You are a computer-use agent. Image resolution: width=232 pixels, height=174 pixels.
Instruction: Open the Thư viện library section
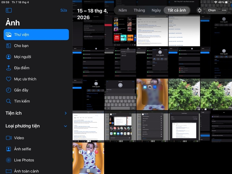(x=36, y=35)
